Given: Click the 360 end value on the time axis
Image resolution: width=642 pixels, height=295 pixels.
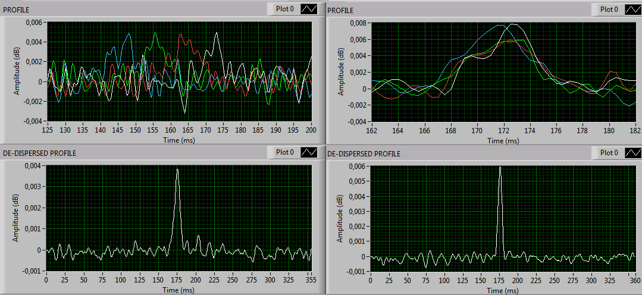Looking at the screenshot, I should click(634, 280).
